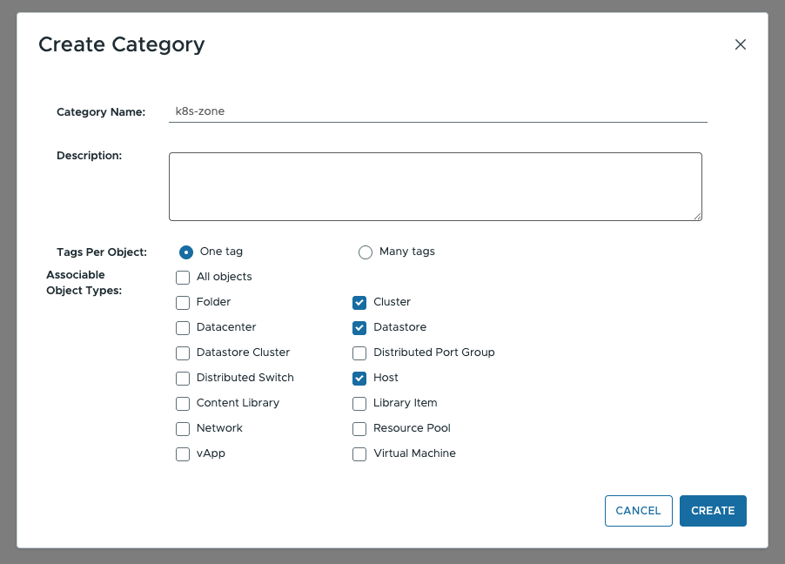Click the CREATE button
Screen dimensions: 785x564
point(713,511)
